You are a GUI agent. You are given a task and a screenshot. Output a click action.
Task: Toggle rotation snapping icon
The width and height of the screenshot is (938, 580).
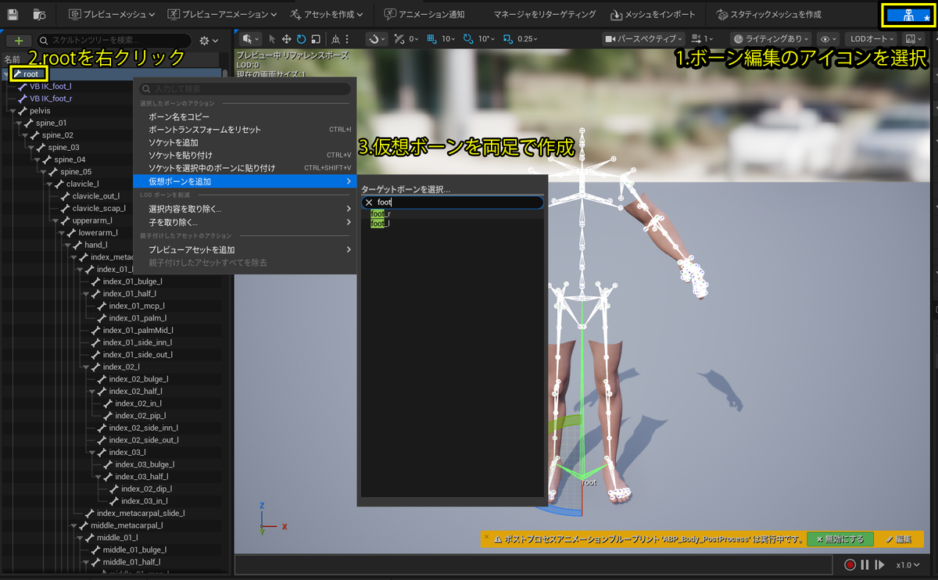pos(468,38)
